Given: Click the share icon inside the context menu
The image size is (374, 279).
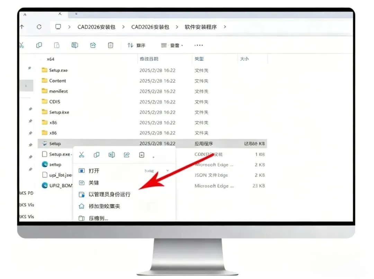Looking at the screenshot, I should coord(127,155).
